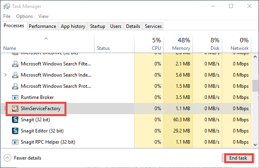
Task: Switch to the Services tab
Action: [153, 26]
